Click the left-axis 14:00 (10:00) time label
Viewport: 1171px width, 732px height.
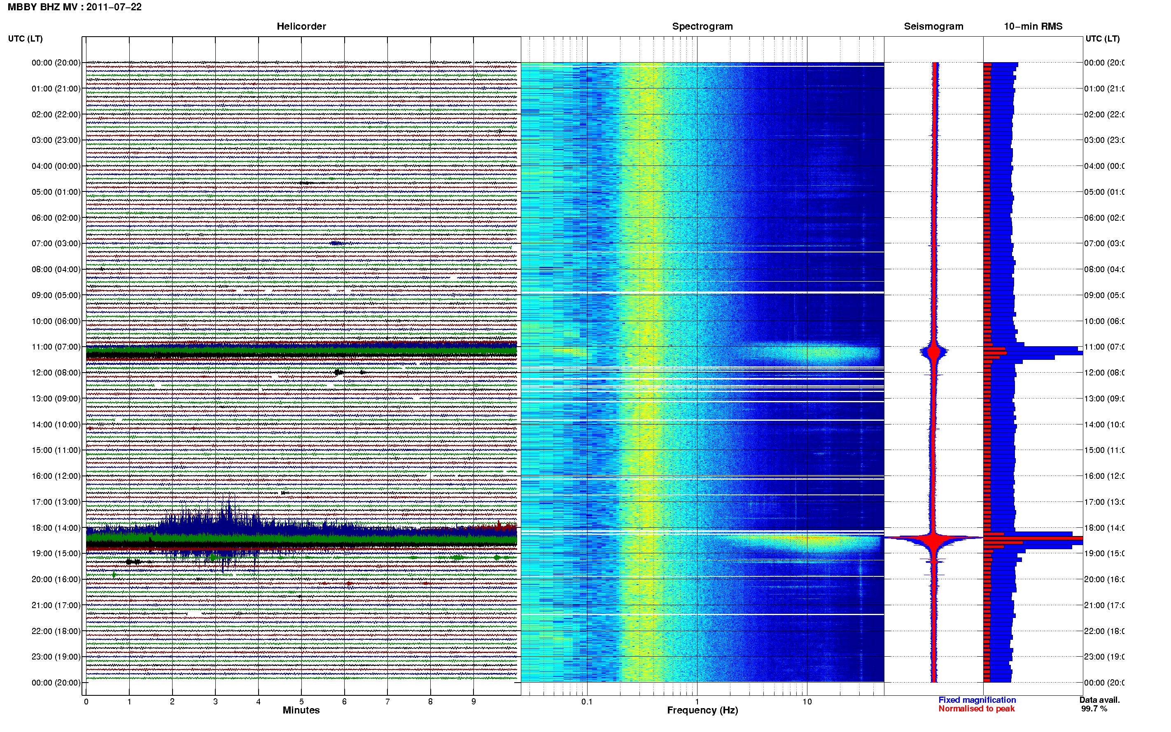click(x=56, y=424)
